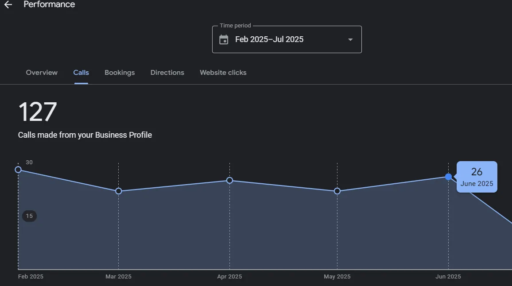Click the Mar 2025 axis label

click(x=118, y=277)
